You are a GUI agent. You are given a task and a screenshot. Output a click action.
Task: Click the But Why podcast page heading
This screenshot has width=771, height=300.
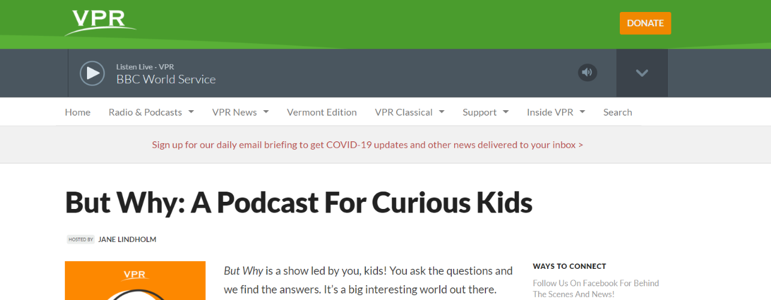299,202
